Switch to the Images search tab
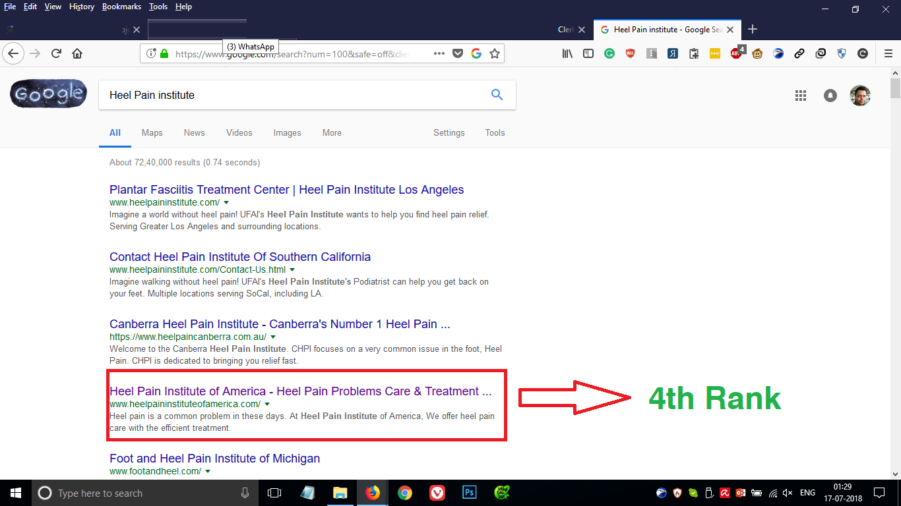901x506 pixels. click(287, 132)
